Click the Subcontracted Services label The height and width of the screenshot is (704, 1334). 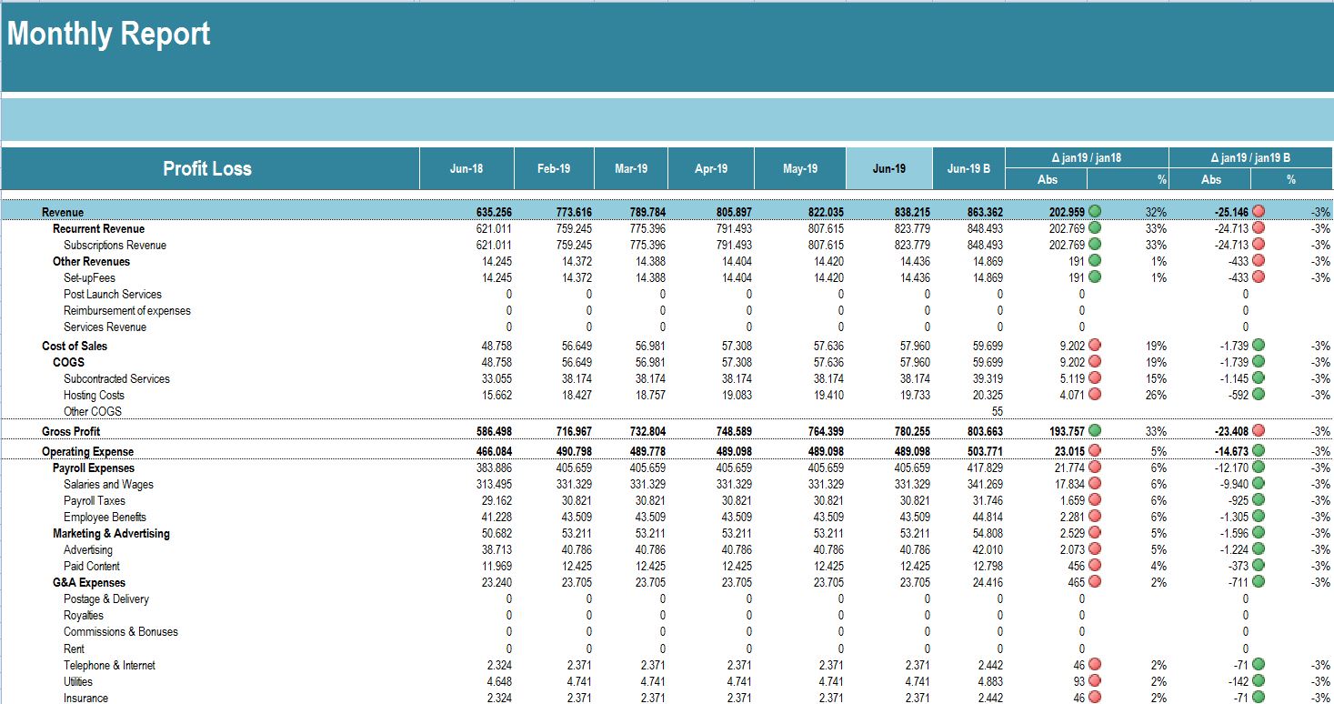[116, 378]
